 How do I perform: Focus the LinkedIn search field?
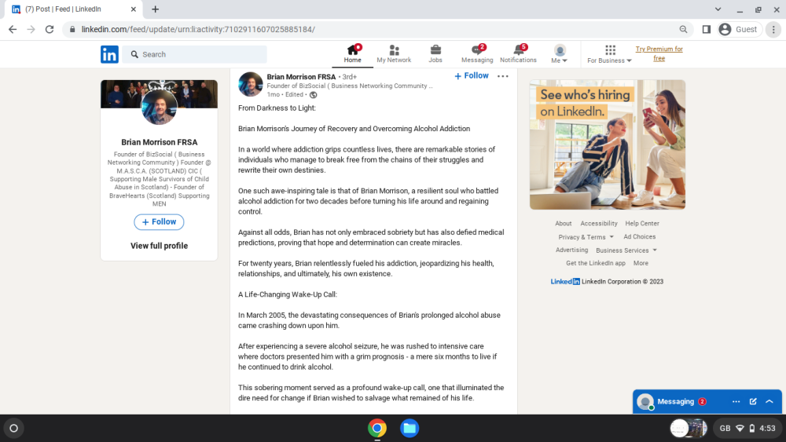pos(195,54)
